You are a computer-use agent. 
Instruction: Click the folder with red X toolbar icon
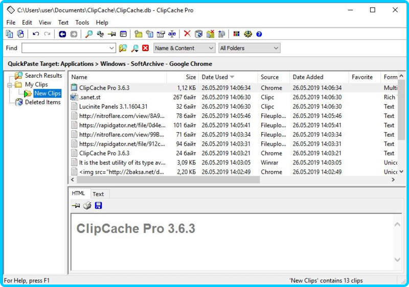point(210,34)
